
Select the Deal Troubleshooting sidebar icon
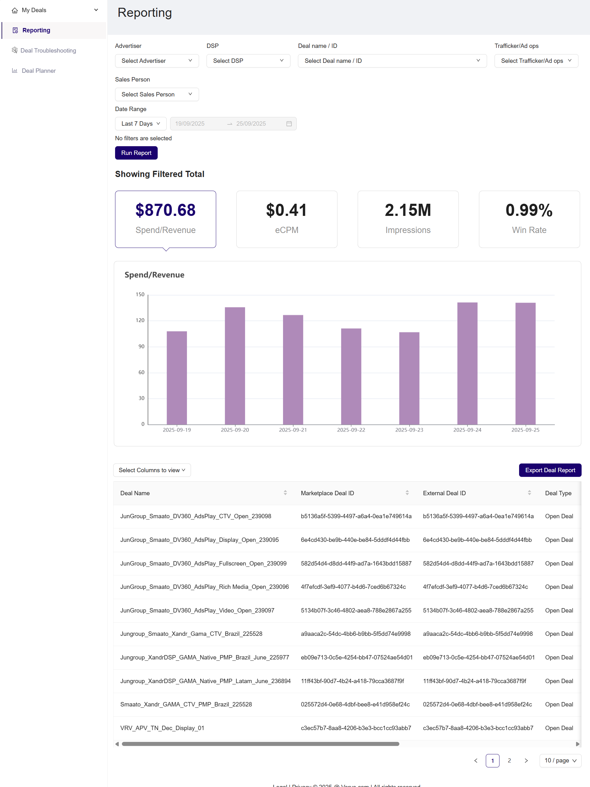[x=15, y=50]
